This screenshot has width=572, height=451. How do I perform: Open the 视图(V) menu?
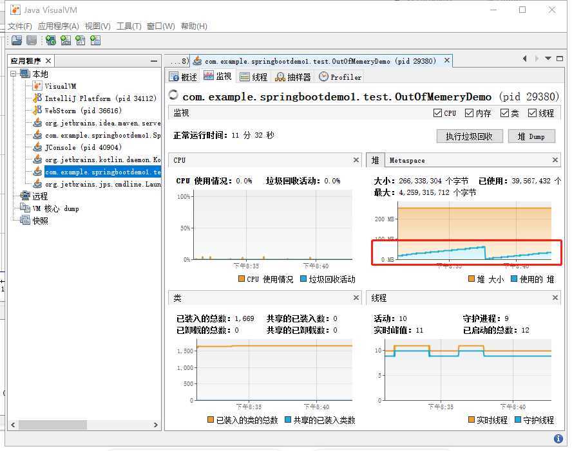[x=98, y=26]
